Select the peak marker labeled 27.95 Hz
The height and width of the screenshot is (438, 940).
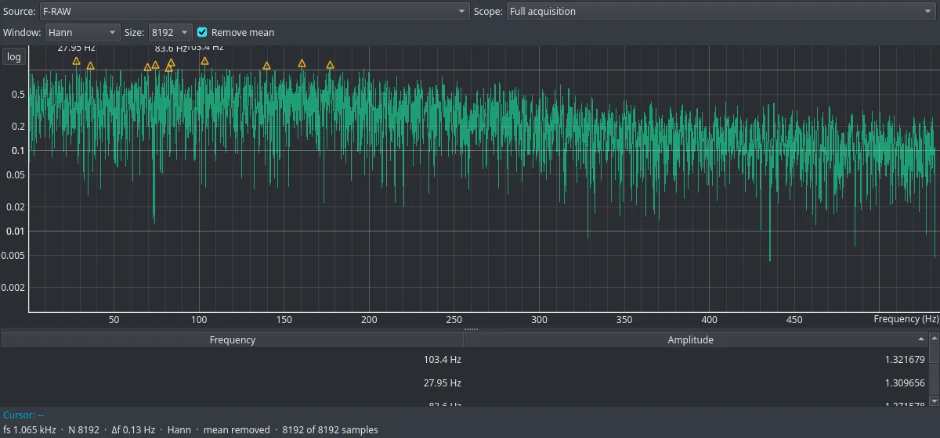(76, 61)
